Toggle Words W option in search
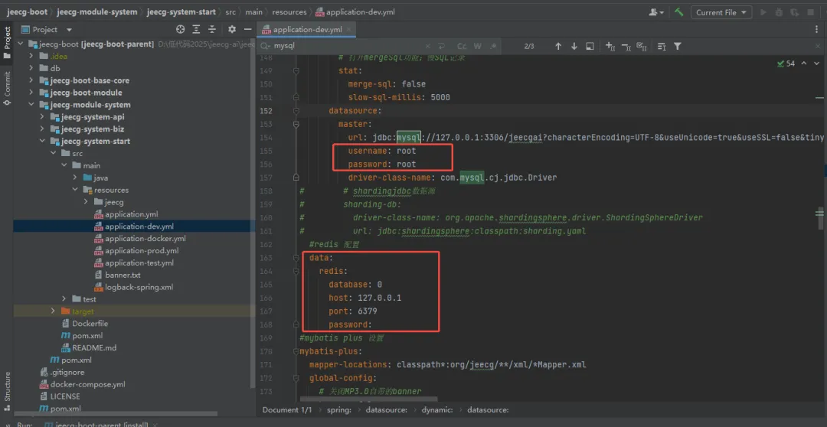Viewport: 827px width, 427px height. (x=477, y=47)
